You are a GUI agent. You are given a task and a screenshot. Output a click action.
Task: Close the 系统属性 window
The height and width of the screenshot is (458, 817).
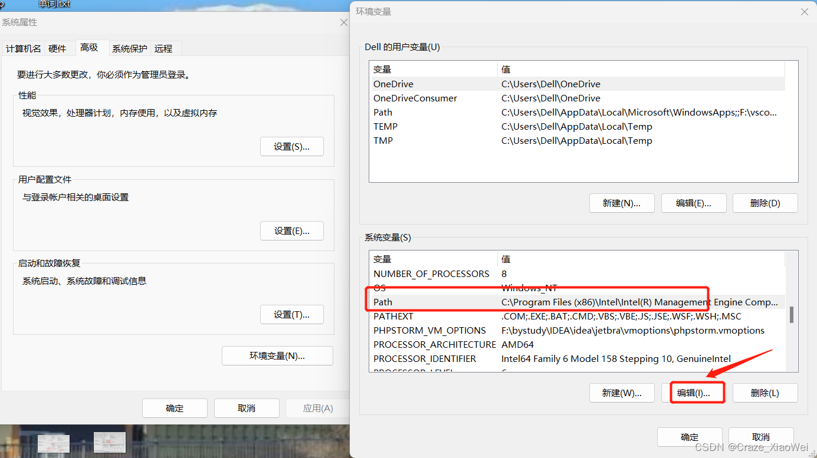tap(344, 22)
